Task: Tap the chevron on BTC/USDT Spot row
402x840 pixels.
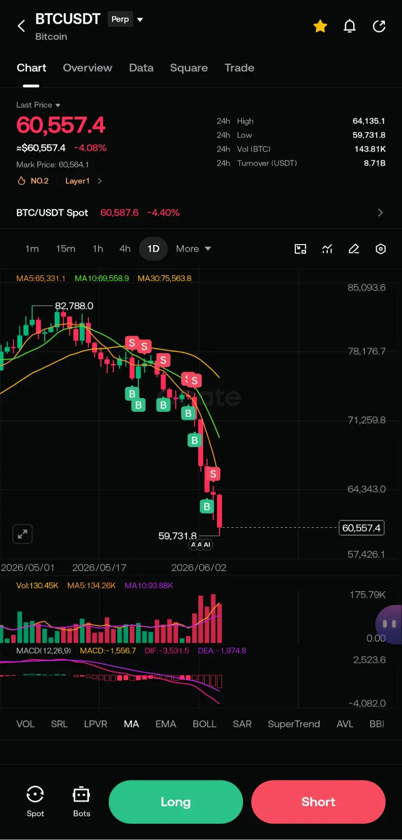Action: [x=381, y=212]
